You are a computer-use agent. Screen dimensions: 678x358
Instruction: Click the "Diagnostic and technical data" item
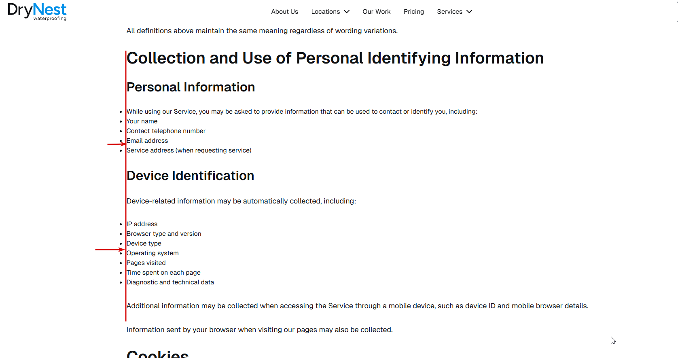pyautogui.click(x=170, y=282)
